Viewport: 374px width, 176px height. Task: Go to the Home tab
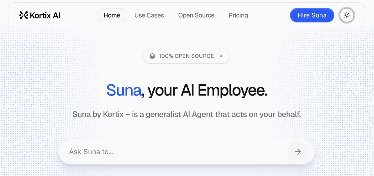click(112, 15)
